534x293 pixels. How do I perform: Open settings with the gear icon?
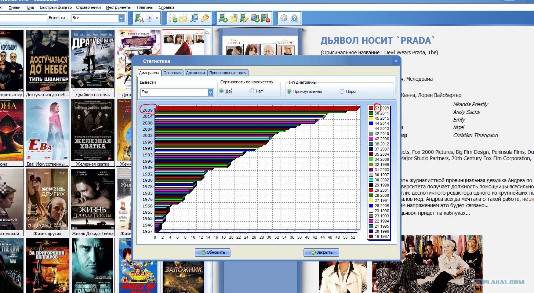pyautogui.click(x=284, y=18)
